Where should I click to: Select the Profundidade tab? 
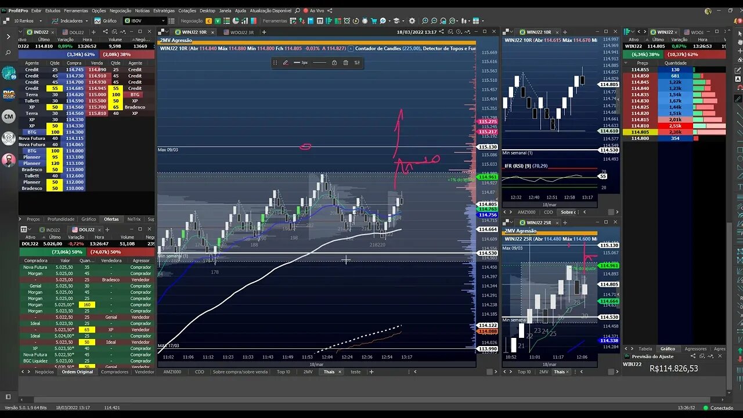click(x=61, y=219)
